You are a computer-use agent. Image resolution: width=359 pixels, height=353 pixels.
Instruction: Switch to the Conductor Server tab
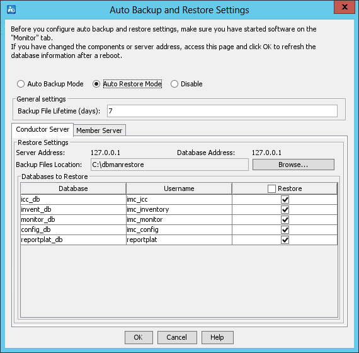43,129
